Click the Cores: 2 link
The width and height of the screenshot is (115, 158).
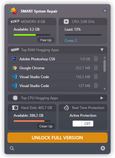(x=71, y=41)
